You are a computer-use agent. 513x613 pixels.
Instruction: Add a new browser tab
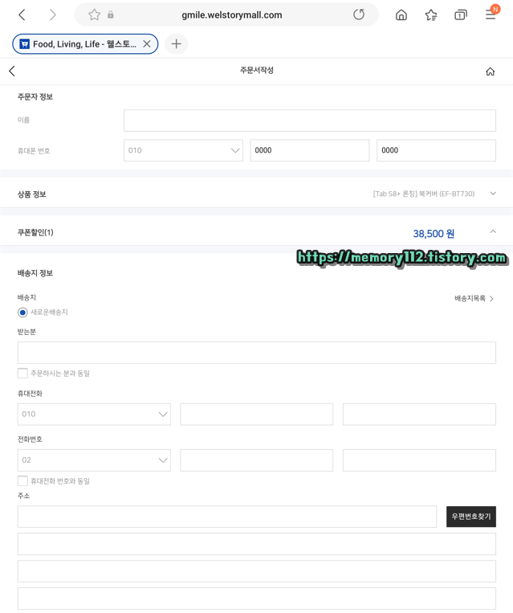click(x=176, y=43)
